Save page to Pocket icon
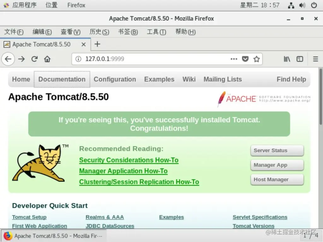 click(x=245, y=59)
